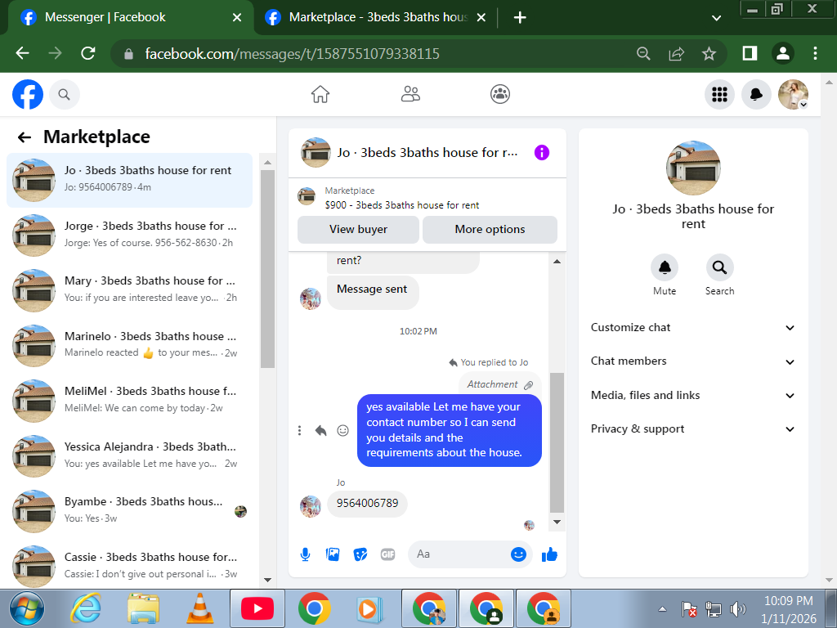The height and width of the screenshot is (628, 837).
Task: Open MeliMel conversation in list
Action: (129, 401)
